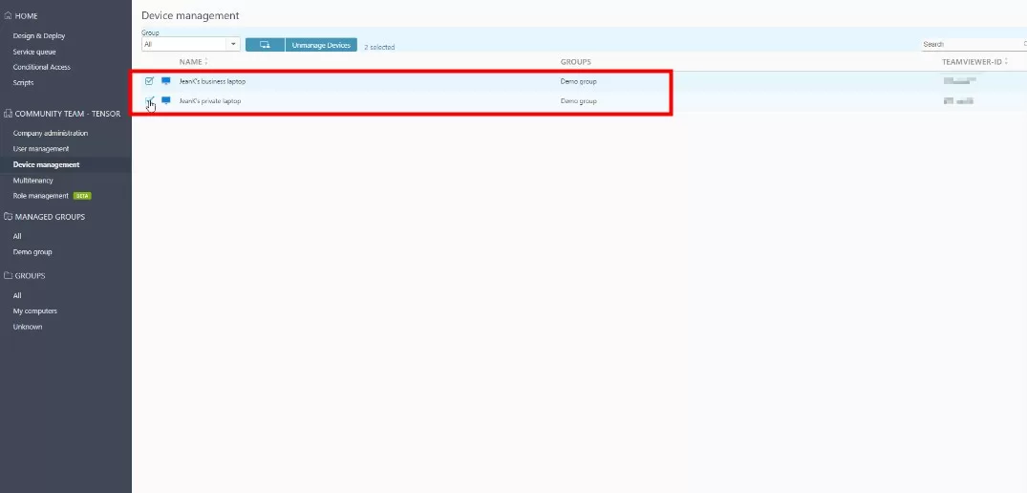Go to Conditional Access page

(42, 68)
